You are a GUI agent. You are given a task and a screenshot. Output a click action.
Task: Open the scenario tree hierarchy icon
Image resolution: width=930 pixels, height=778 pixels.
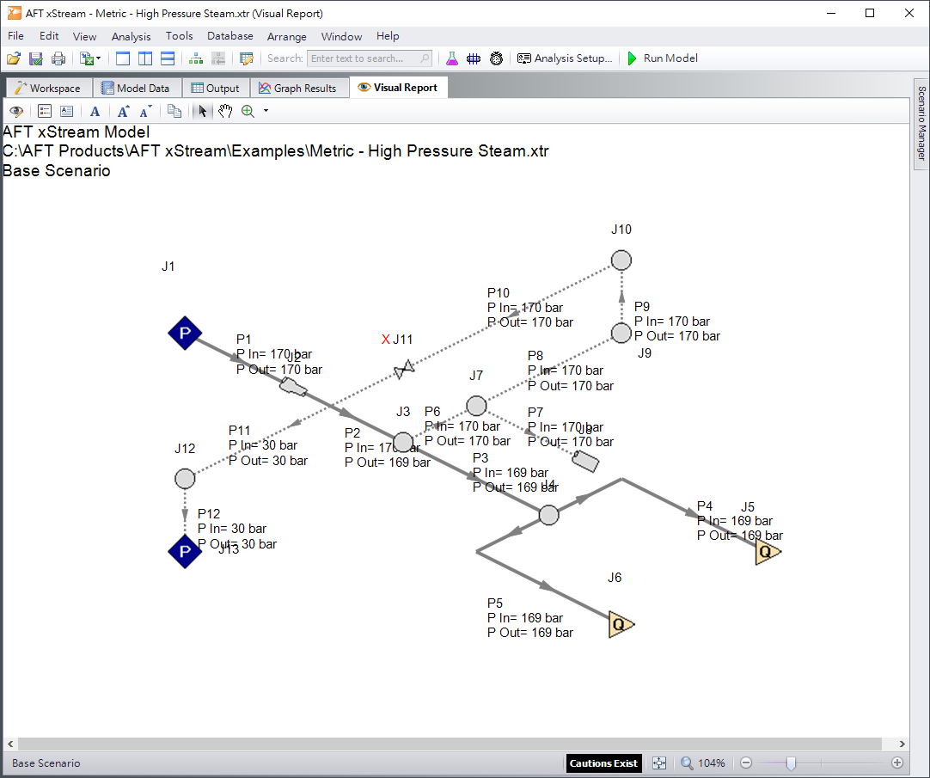196,58
